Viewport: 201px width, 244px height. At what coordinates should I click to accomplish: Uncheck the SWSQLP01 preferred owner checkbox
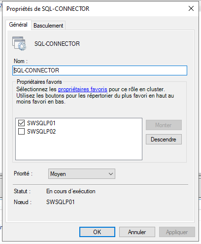pos(22,123)
